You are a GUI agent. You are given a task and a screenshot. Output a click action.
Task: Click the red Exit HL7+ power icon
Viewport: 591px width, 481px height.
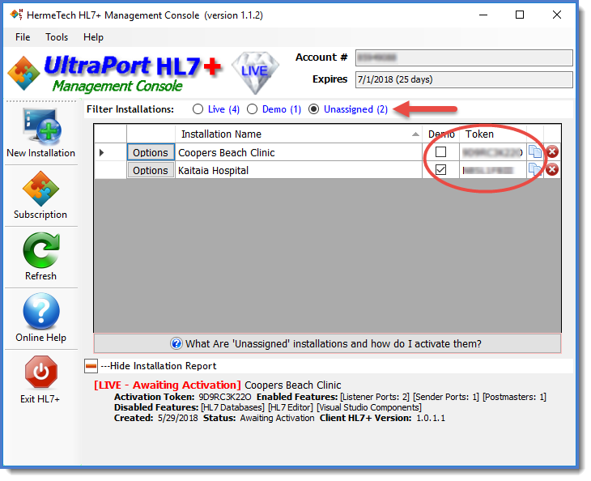41,372
